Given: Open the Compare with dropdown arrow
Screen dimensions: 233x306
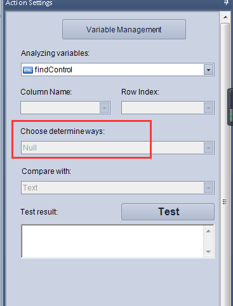Looking at the screenshot, I should (208, 187).
